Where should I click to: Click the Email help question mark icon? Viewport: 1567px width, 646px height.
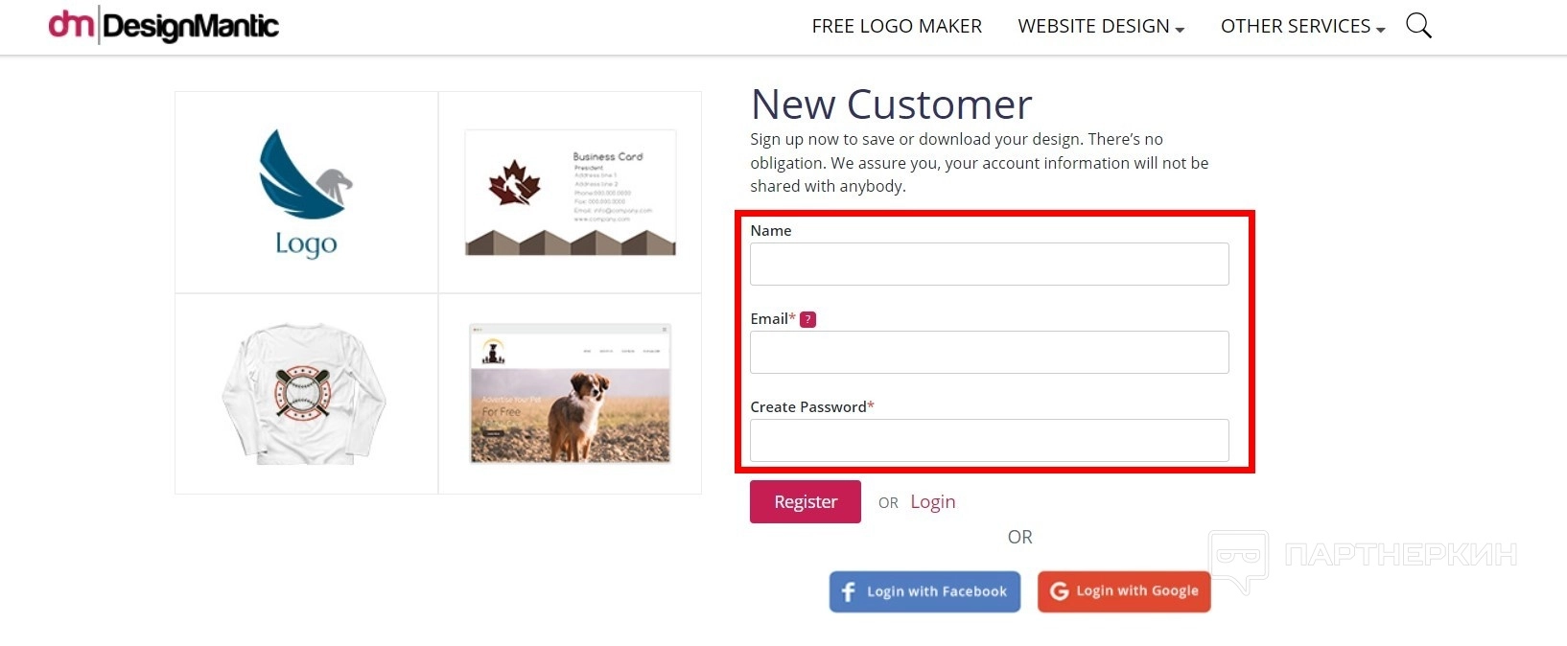click(x=808, y=319)
